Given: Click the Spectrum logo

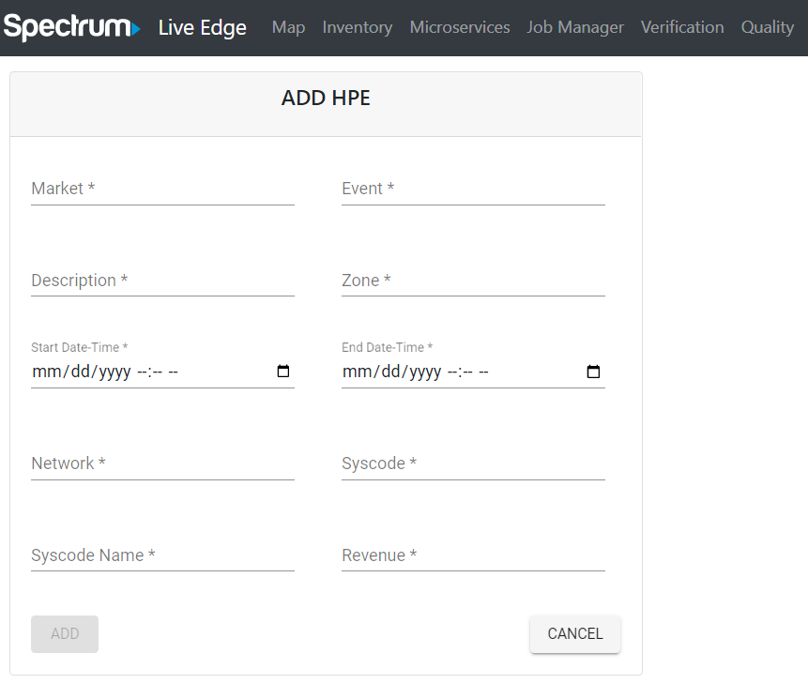Looking at the screenshot, I should 72,27.
